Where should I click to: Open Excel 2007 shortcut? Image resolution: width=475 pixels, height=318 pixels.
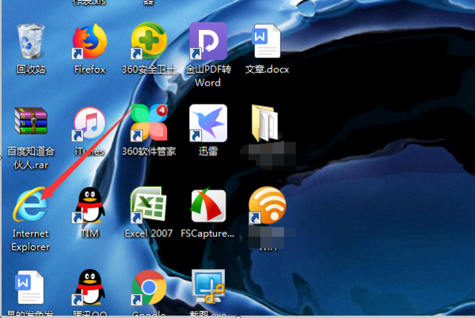tap(149, 205)
